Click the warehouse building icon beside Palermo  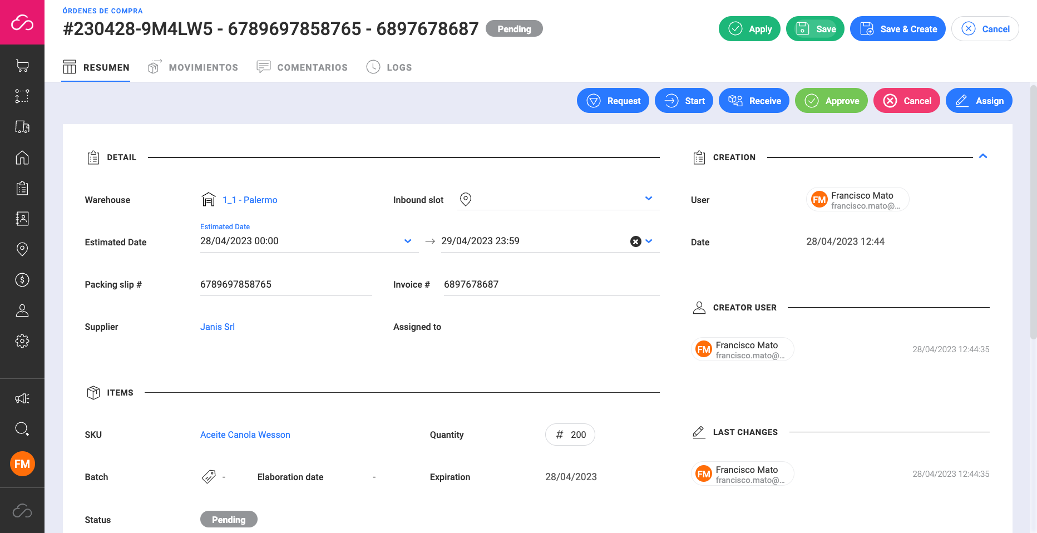(x=209, y=200)
